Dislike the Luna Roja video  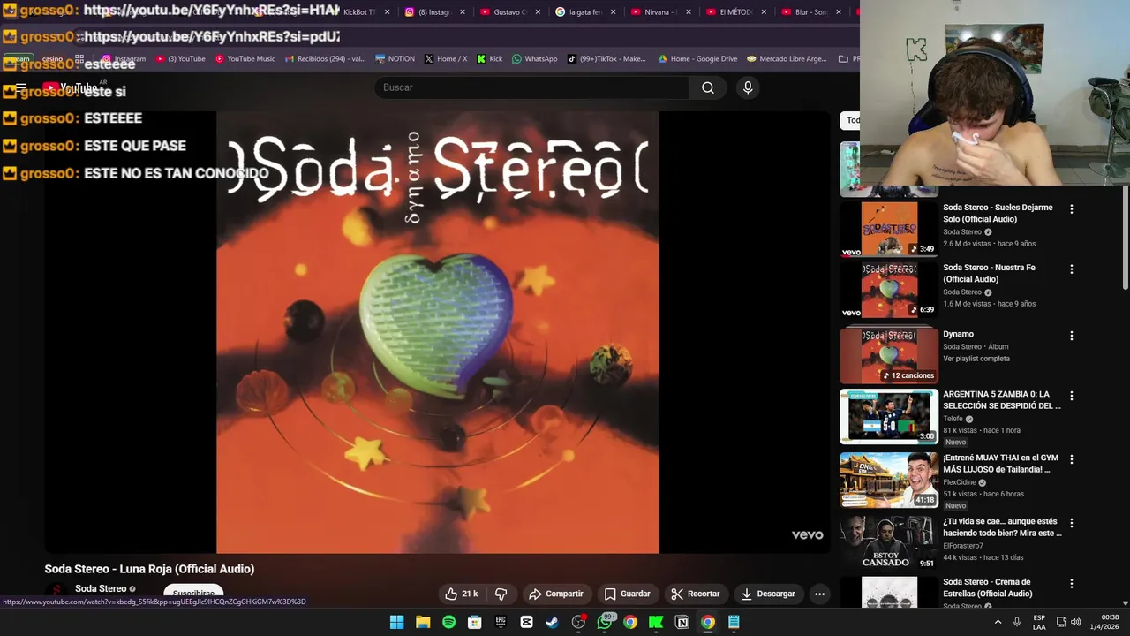coord(501,594)
